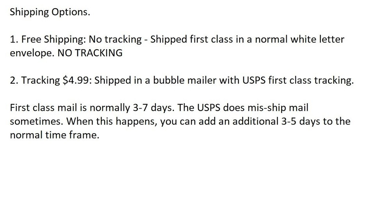Click the number "1." starting the Free Shipping option

14,39
